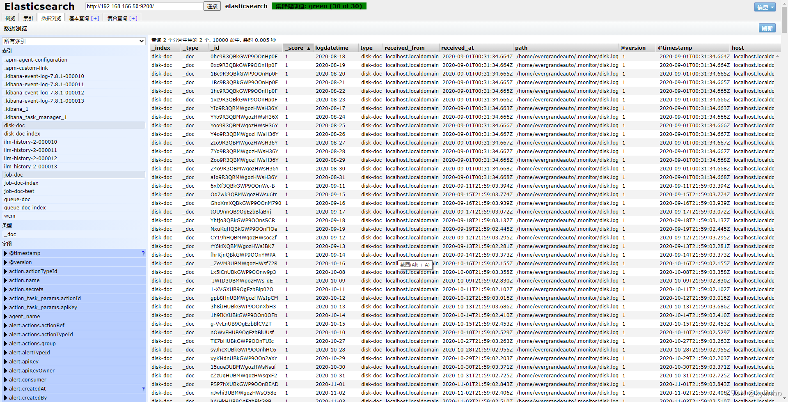Image resolution: width=788 pixels, height=402 pixels.
Task: Sort by the @timestamp column header
Action: [x=693, y=48]
